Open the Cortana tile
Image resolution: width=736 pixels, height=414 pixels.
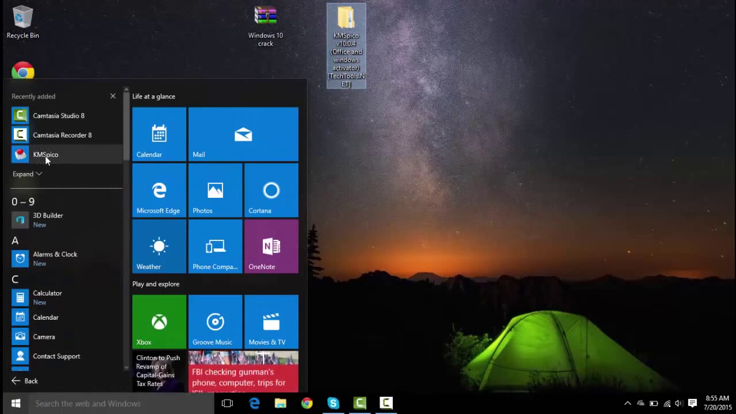[271, 190]
